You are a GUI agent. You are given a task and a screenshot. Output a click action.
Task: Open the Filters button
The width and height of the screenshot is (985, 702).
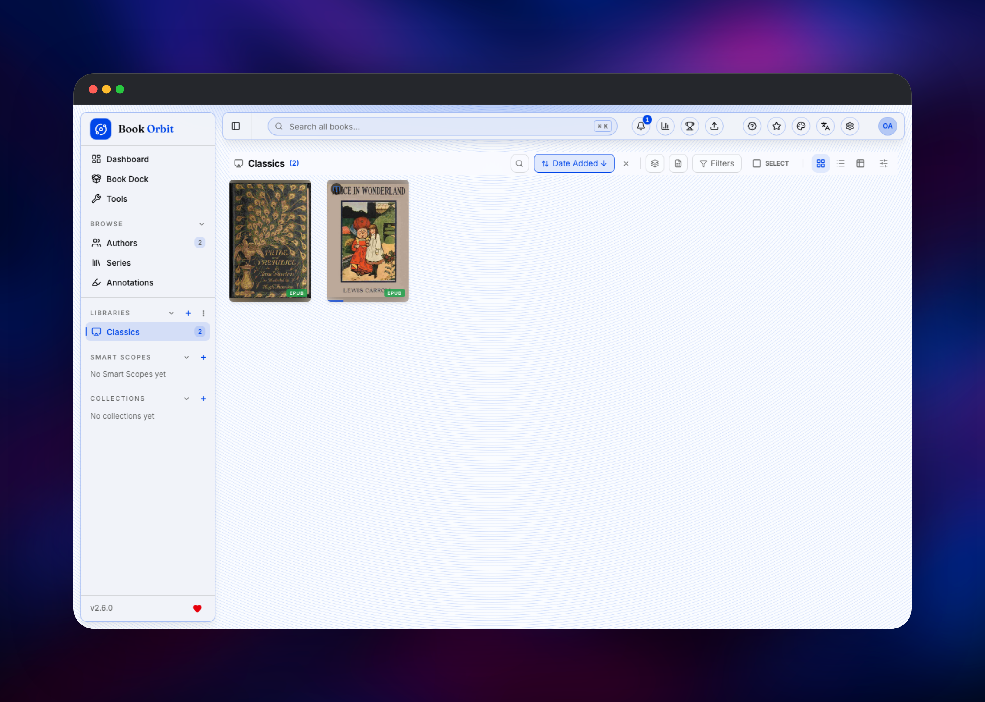[716, 163]
